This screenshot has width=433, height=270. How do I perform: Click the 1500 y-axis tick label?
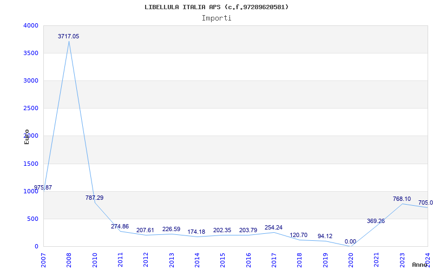tap(31, 164)
